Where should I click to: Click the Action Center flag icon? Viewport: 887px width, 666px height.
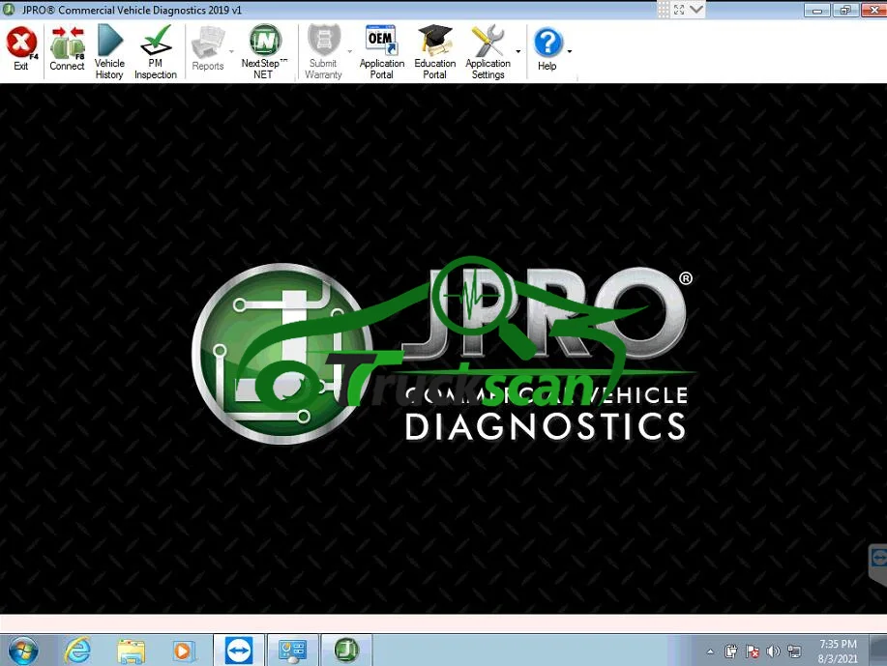[753, 652]
